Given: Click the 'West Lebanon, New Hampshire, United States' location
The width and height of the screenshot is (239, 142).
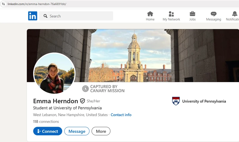Looking at the screenshot, I should click(71, 115).
